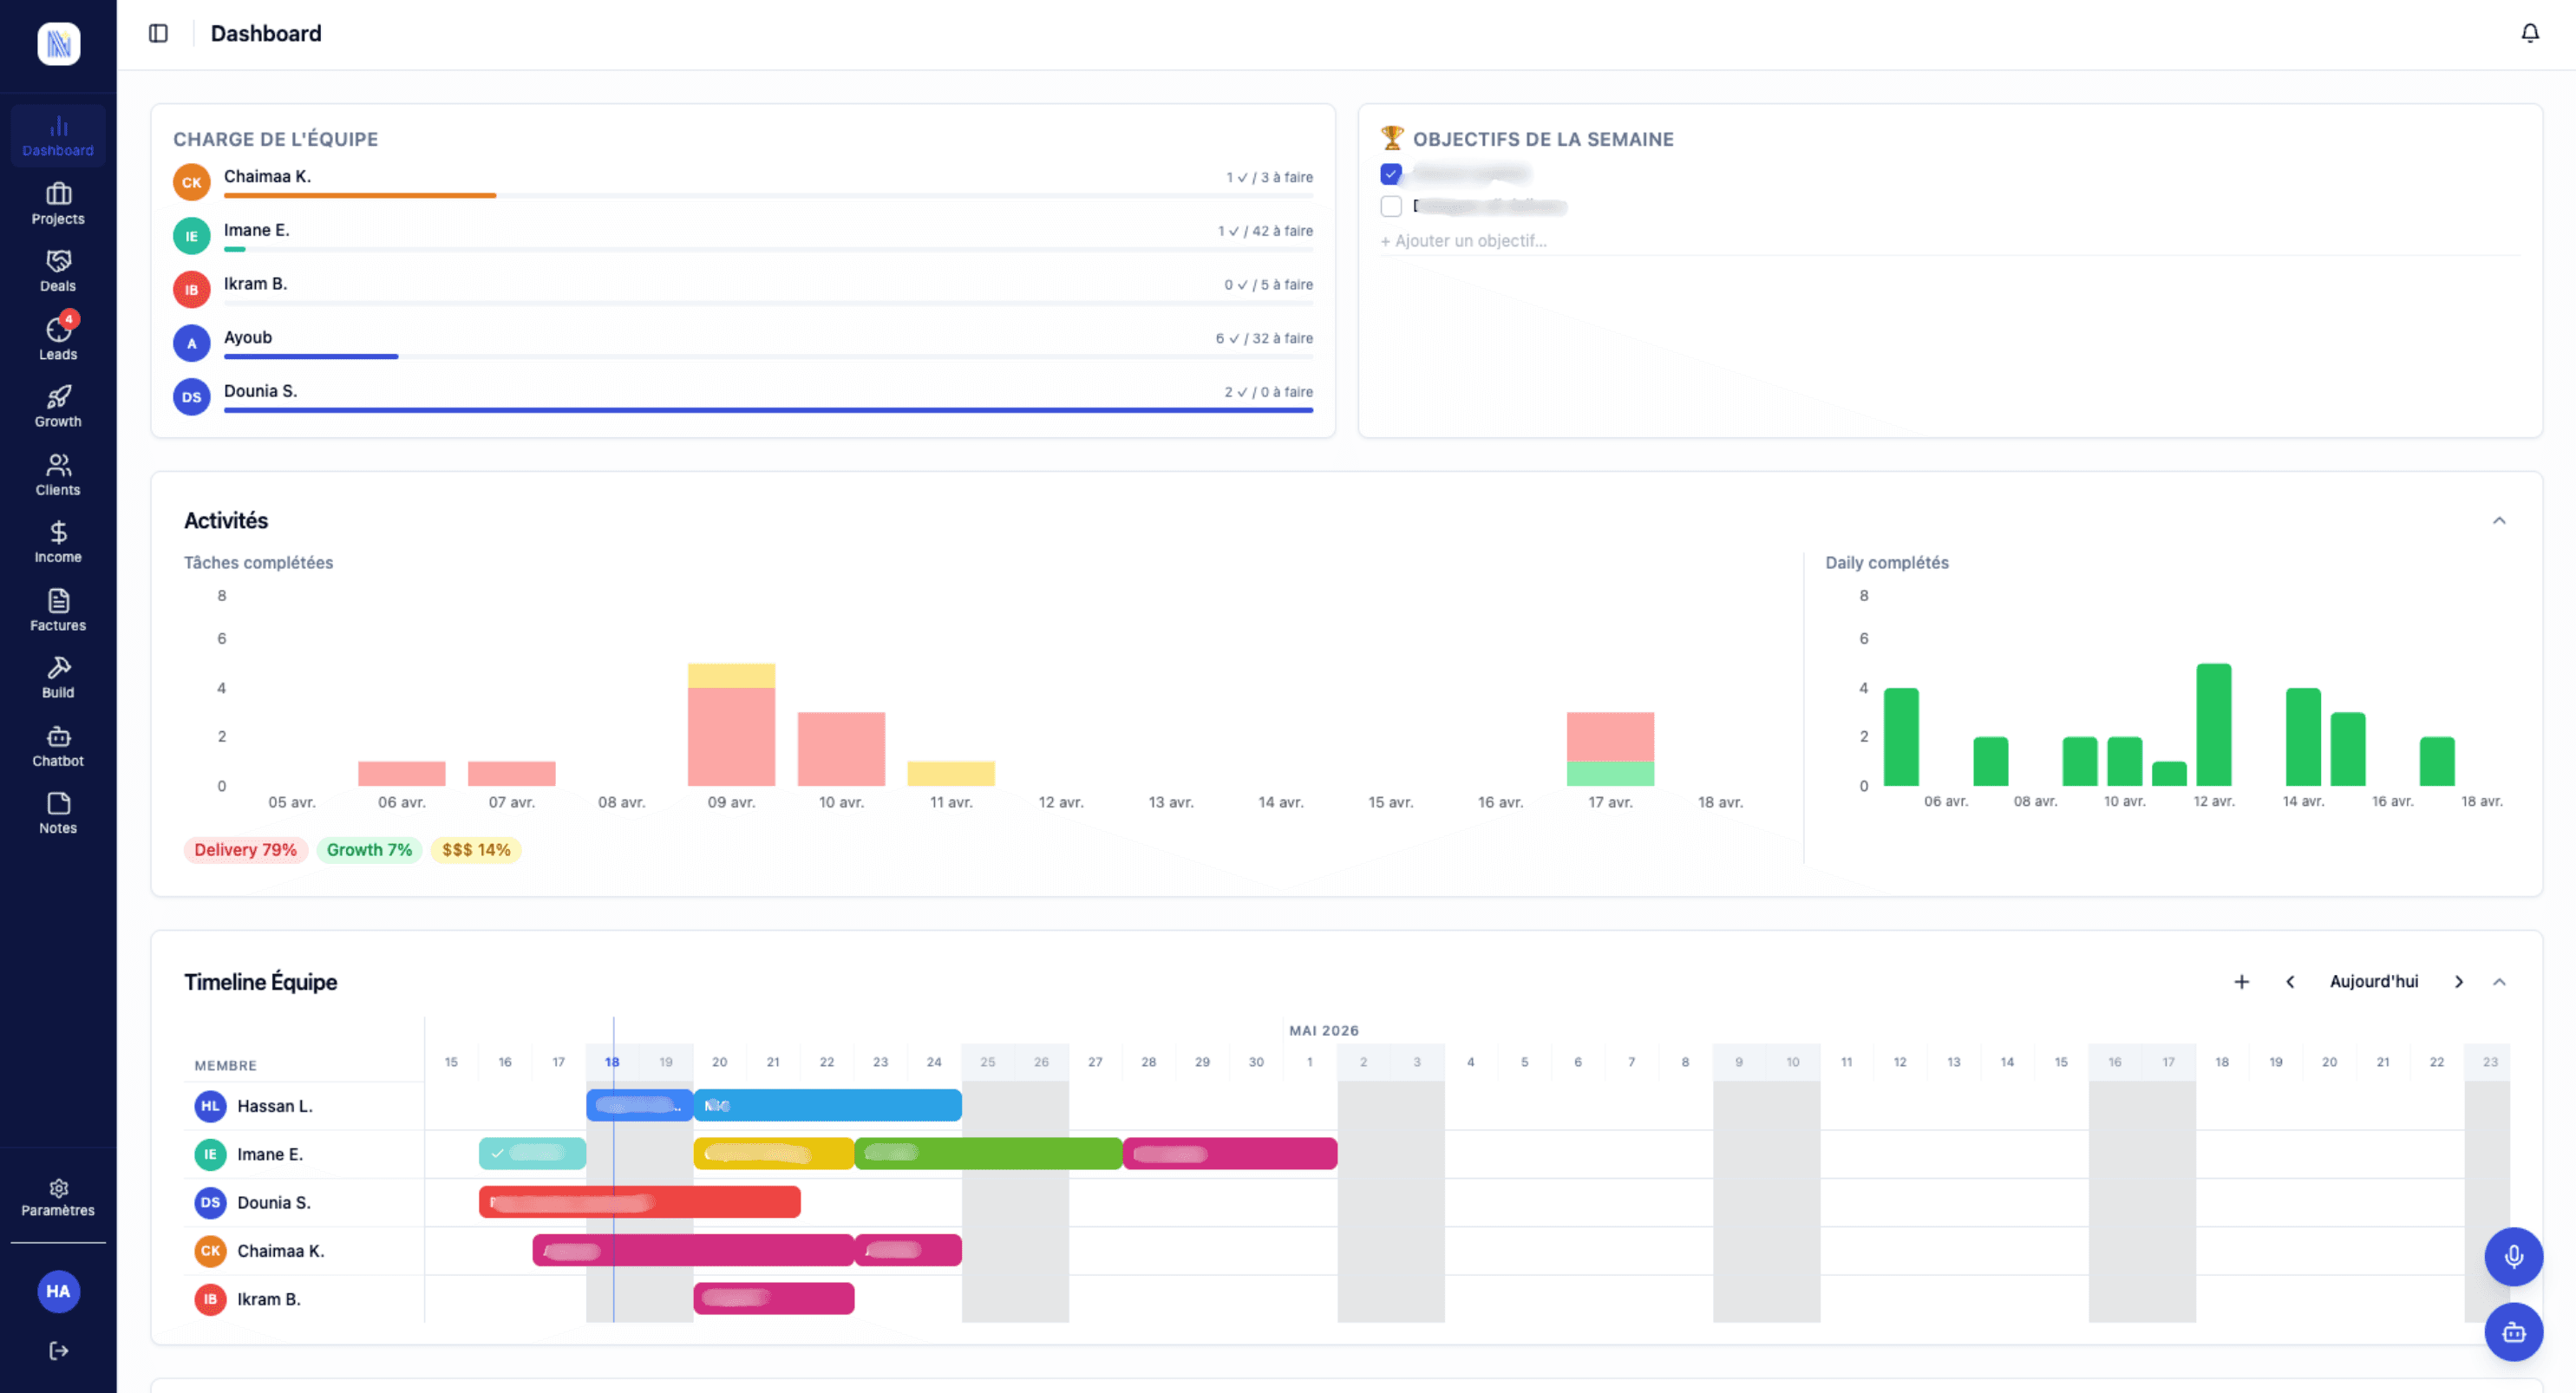Image resolution: width=2576 pixels, height=1393 pixels.
Task: Add a new objective via Ajouter un objectif
Action: coord(1463,240)
